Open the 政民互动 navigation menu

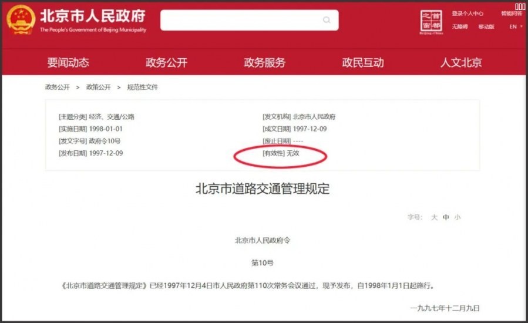[x=363, y=63]
